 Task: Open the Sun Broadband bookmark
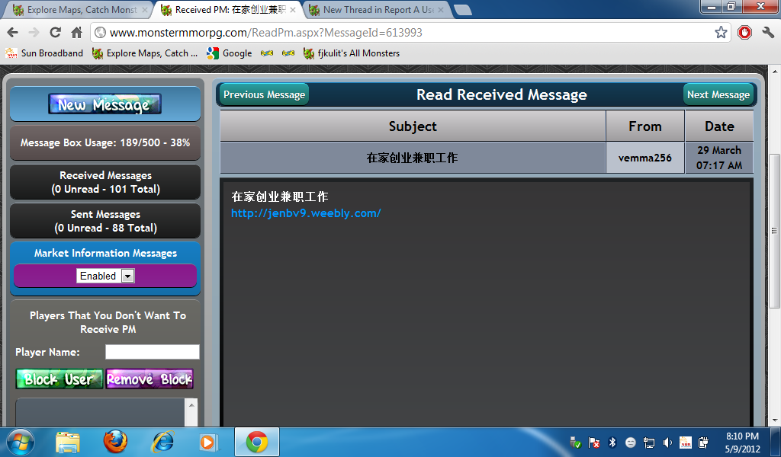coord(44,53)
